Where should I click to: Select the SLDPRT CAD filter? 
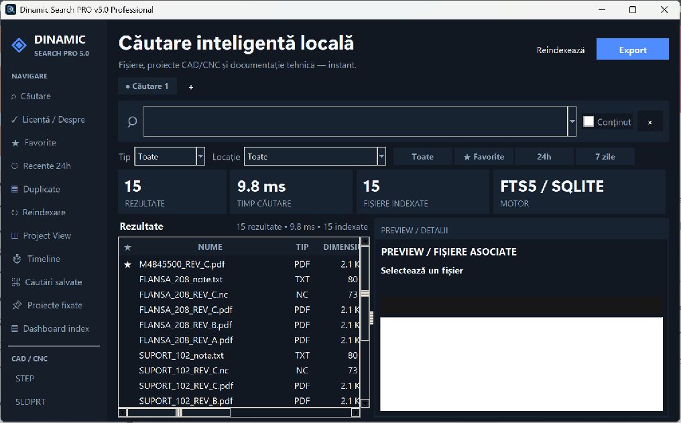click(30, 402)
